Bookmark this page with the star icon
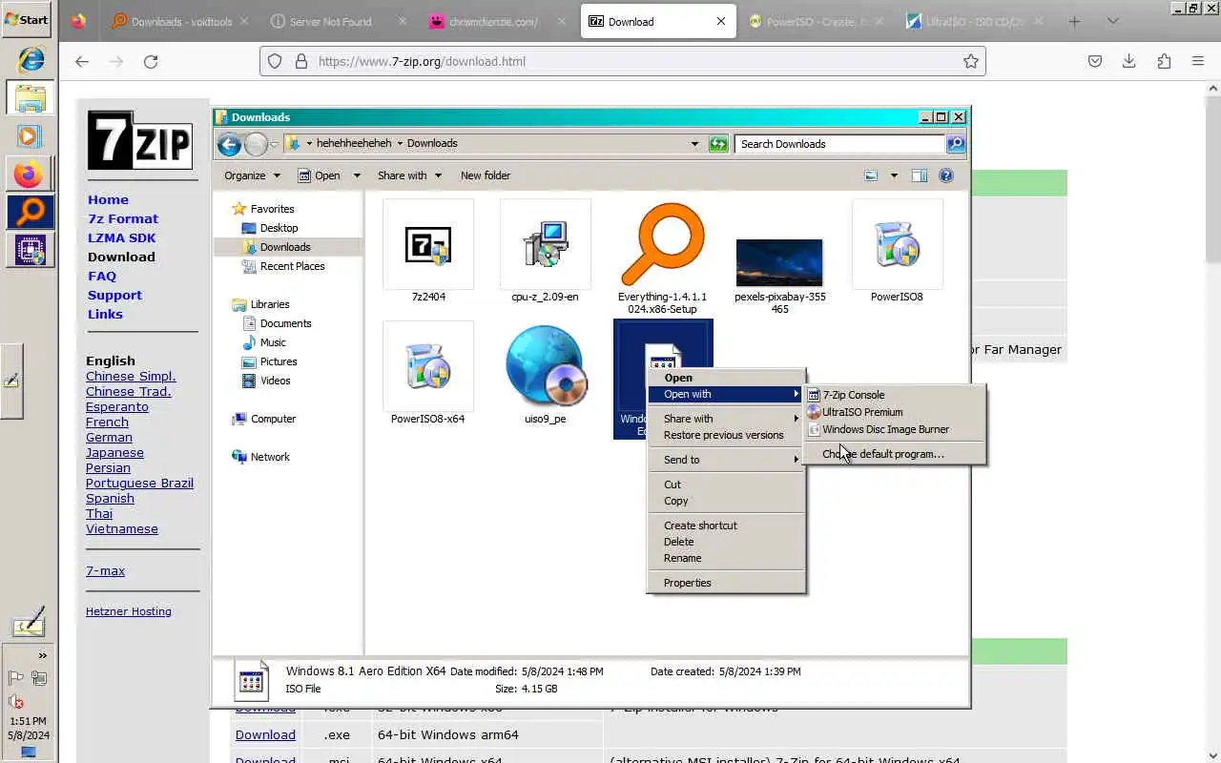This screenshot has height=763, width=1221. tap(970, 61)
